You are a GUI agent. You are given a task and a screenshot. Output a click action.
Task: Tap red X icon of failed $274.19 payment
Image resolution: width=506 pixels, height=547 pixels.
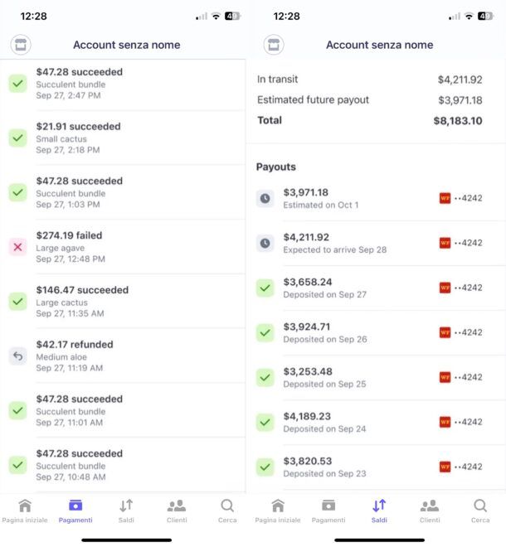[x=17, y=247]
